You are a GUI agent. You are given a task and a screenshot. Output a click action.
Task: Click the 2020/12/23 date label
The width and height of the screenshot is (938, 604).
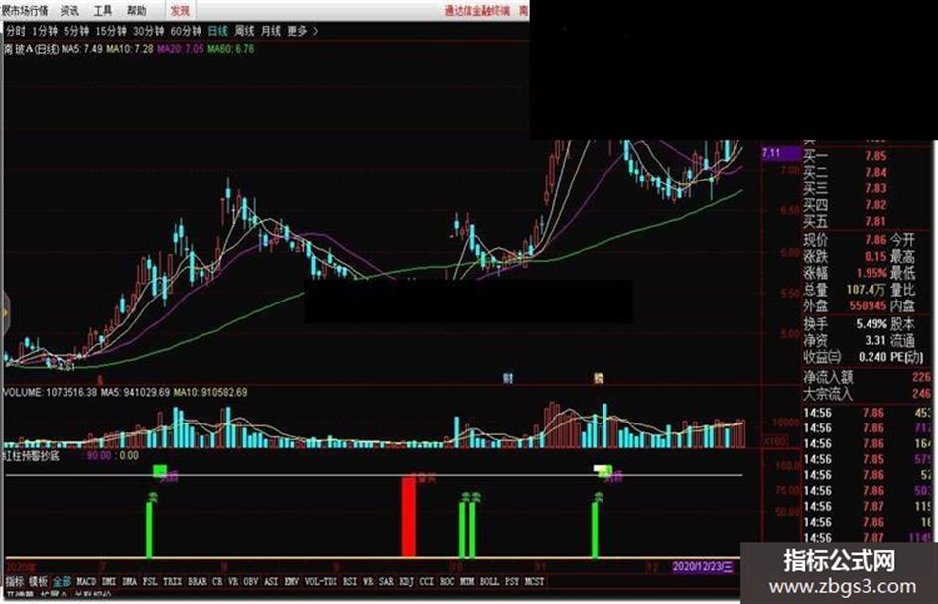coord(703,567)
